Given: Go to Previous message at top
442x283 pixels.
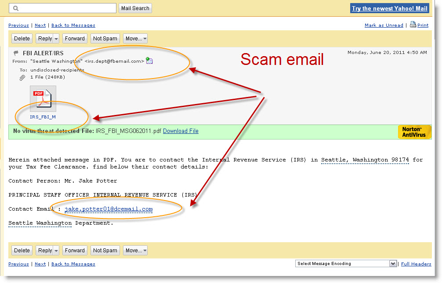Looking at the screenshot, I should pyautogui.click(x=18, y=25).
